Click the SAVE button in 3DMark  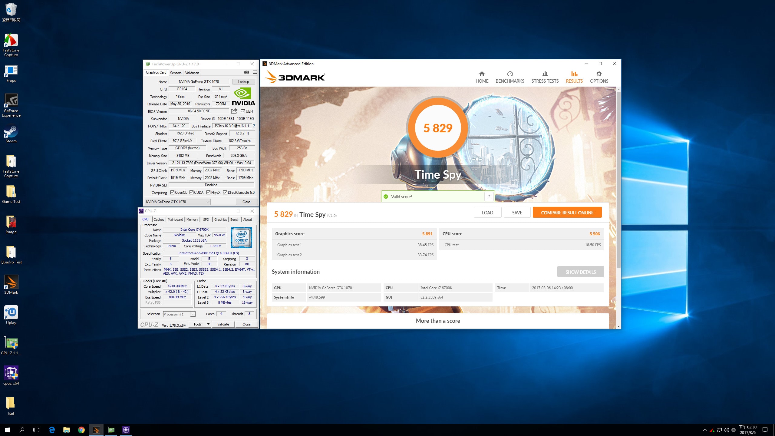coord(517,213)
